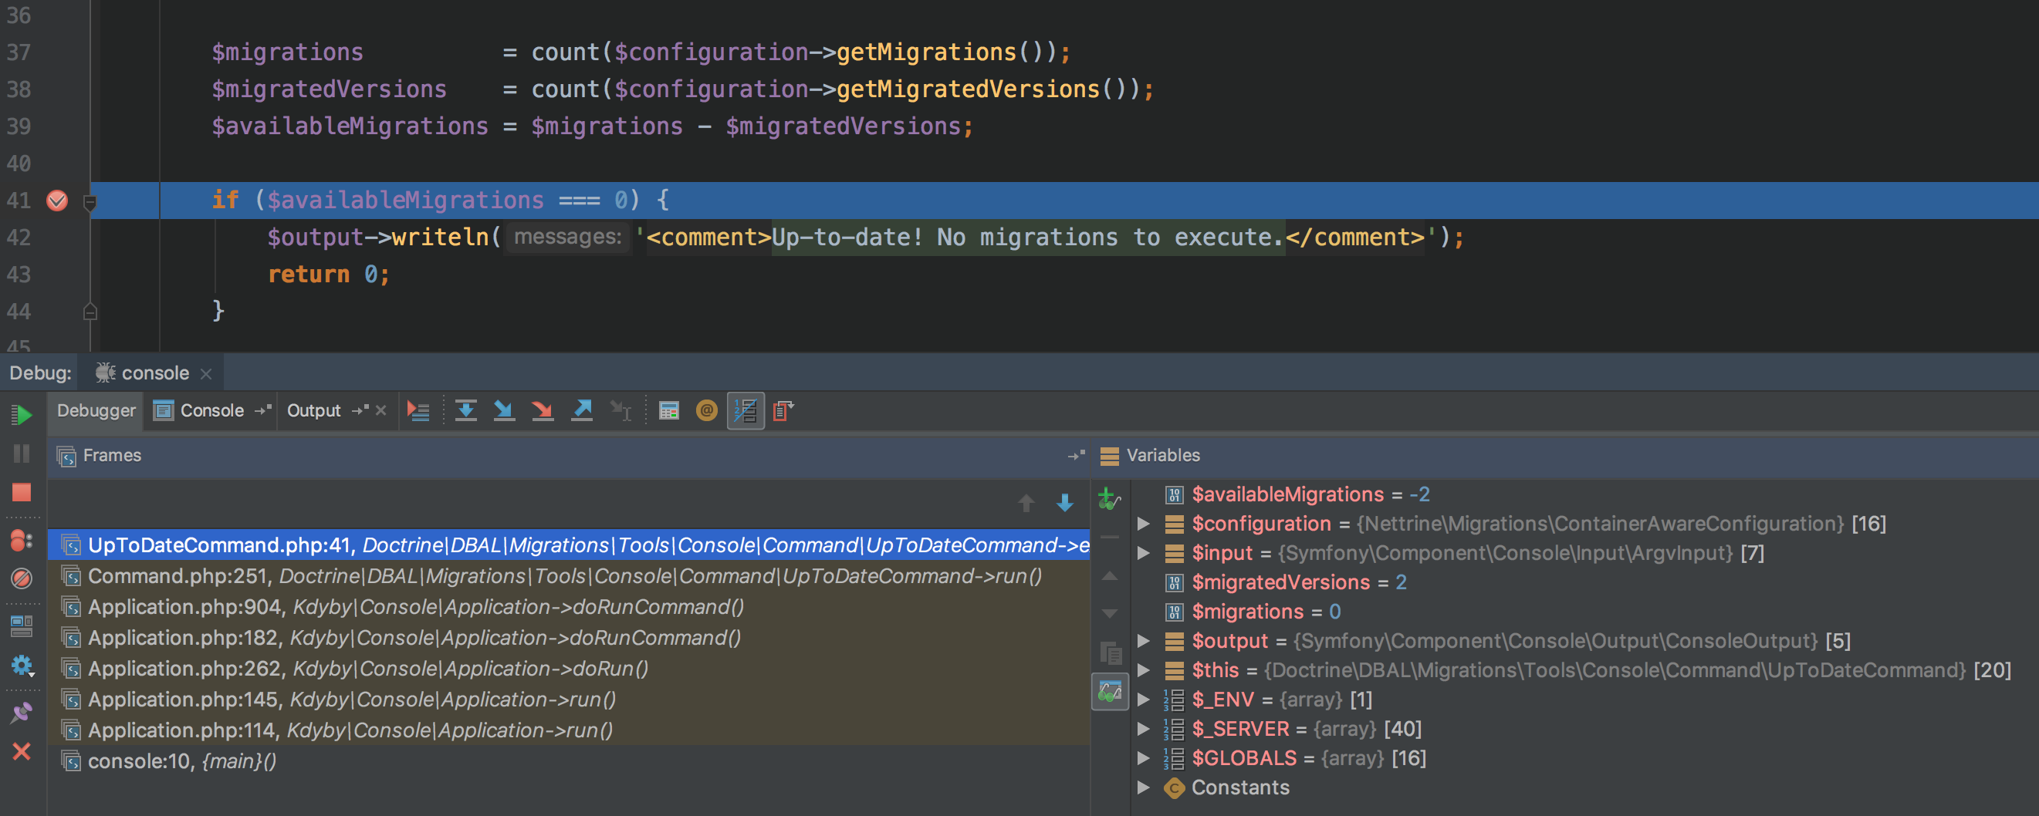This screenshot has width=2039, height=816.
Task: Select frame console:10 {main}()
Action: 568,760
